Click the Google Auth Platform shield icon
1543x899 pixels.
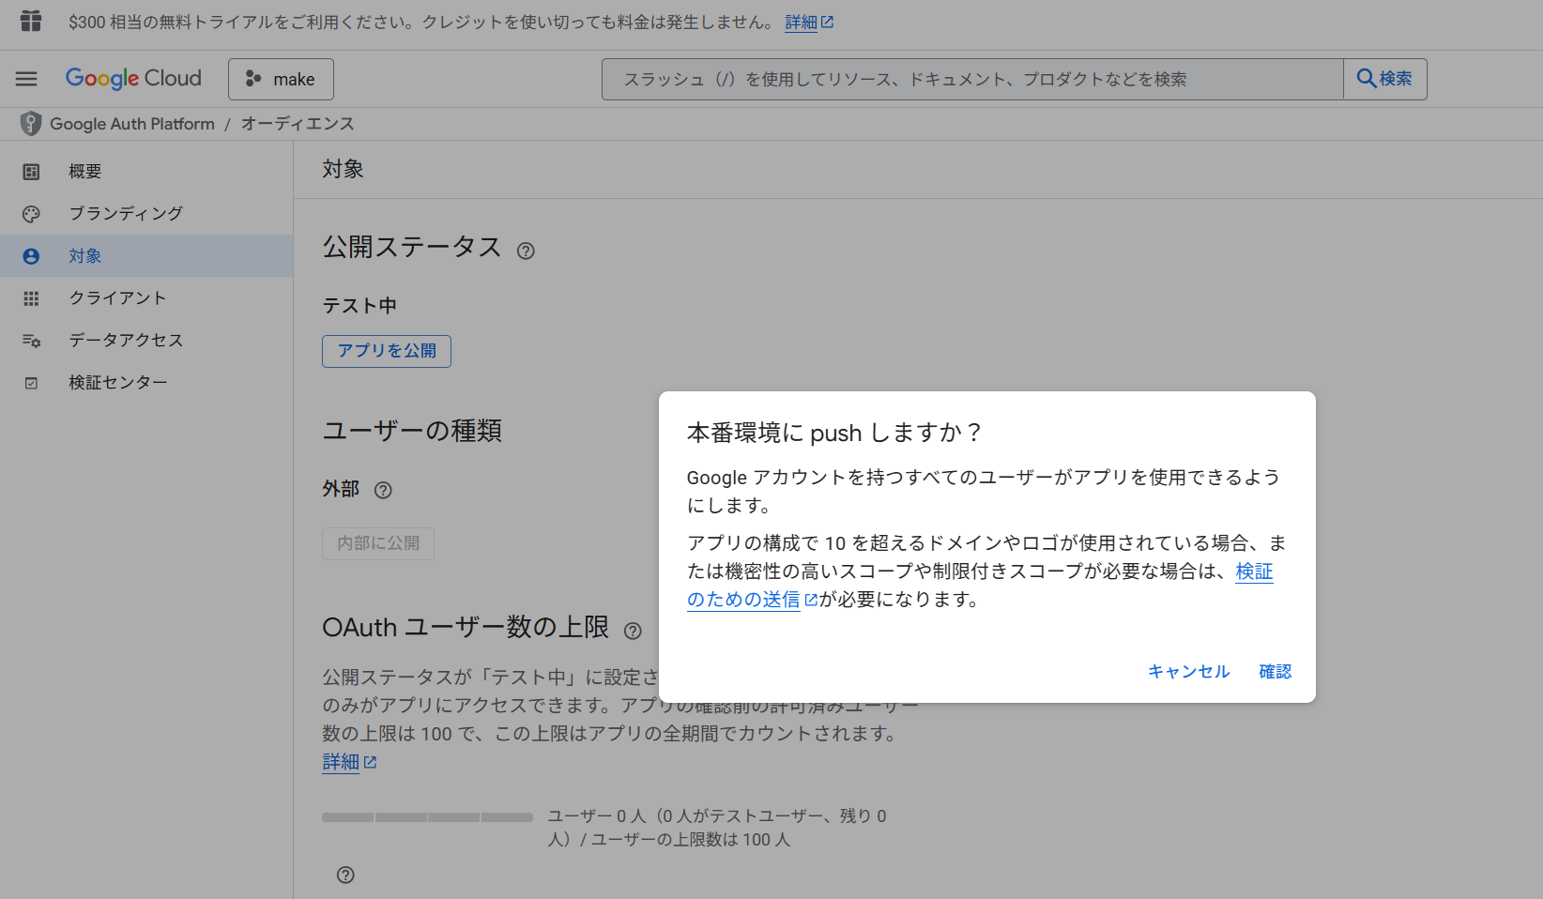click(31, 123)
